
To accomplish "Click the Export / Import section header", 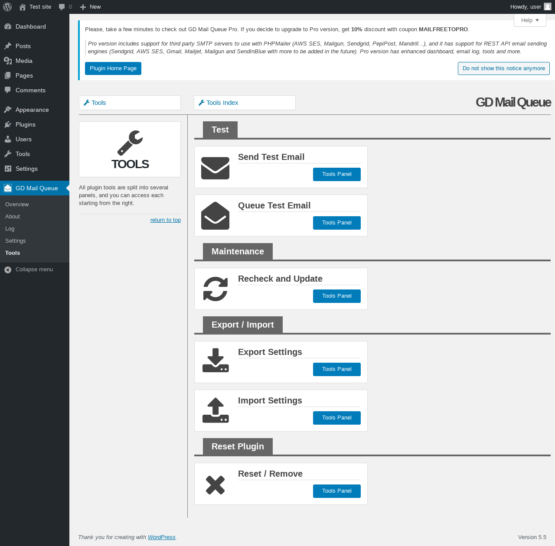I will click(x=243, y=325).
